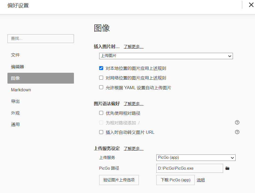Click the folder icon beside PicGo path
The image size is (255, 193).
coord(227,168)
